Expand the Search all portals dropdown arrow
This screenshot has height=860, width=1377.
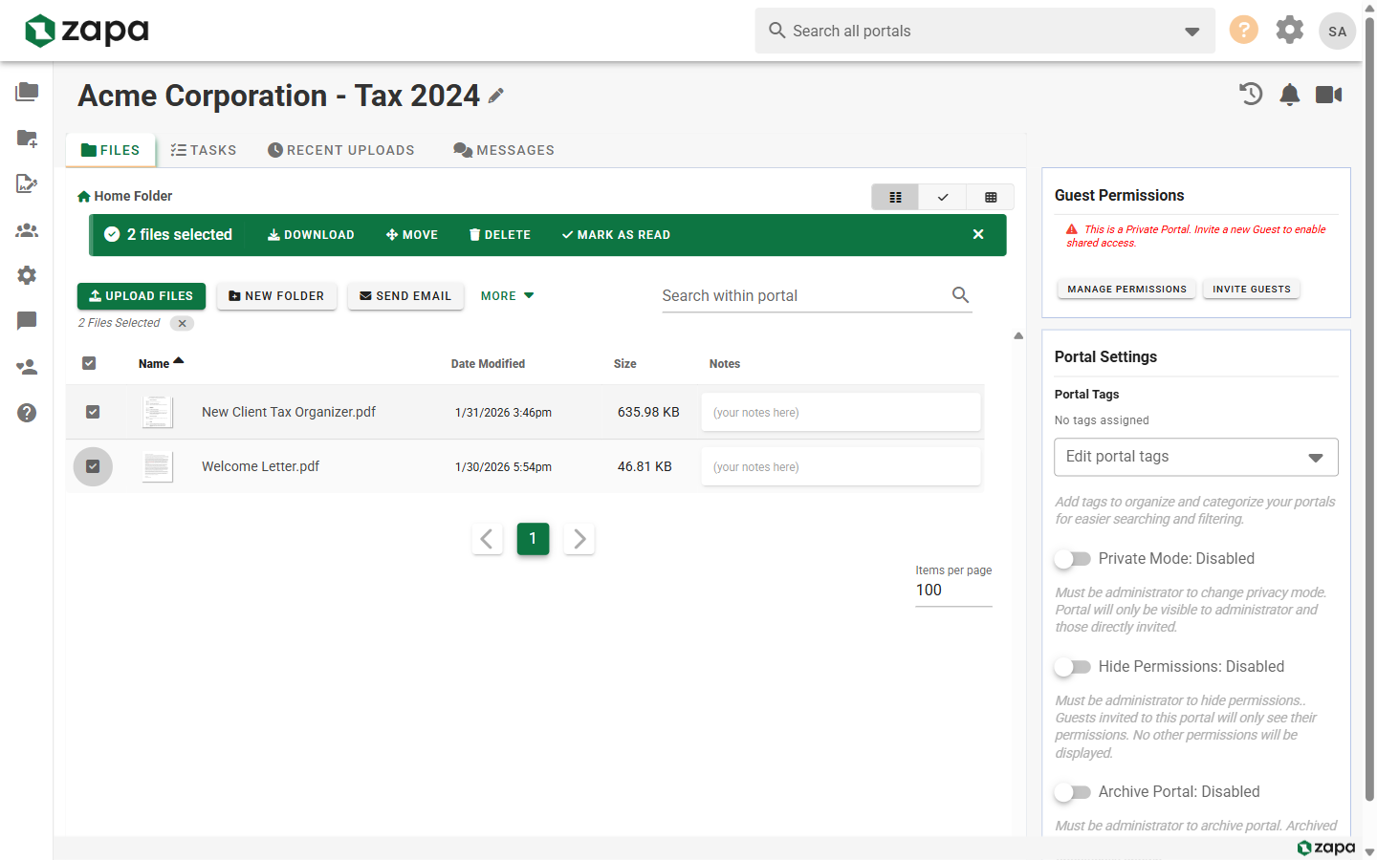(x=1191, y=32)
